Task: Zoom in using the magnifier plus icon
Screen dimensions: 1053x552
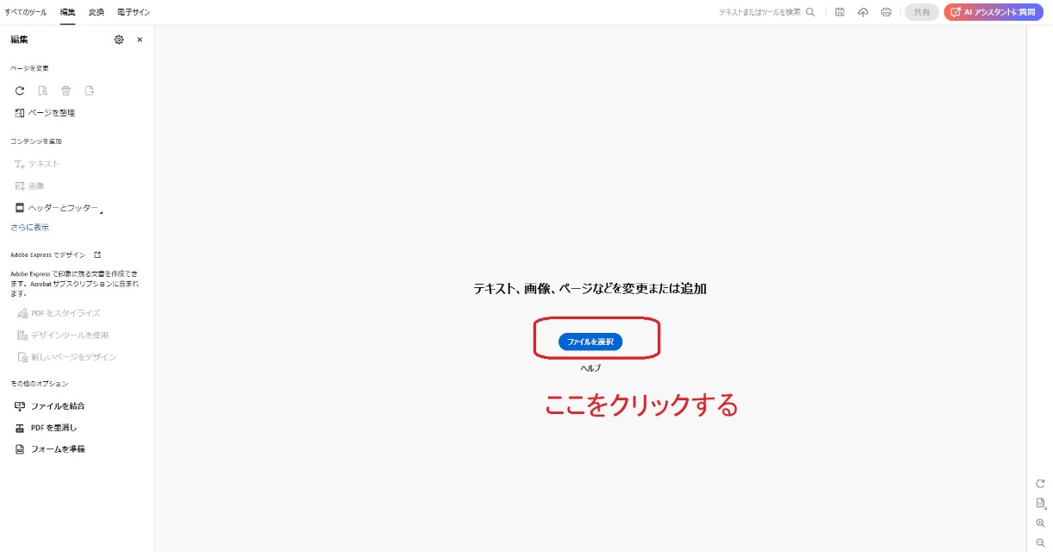Action: (1041, 523)
